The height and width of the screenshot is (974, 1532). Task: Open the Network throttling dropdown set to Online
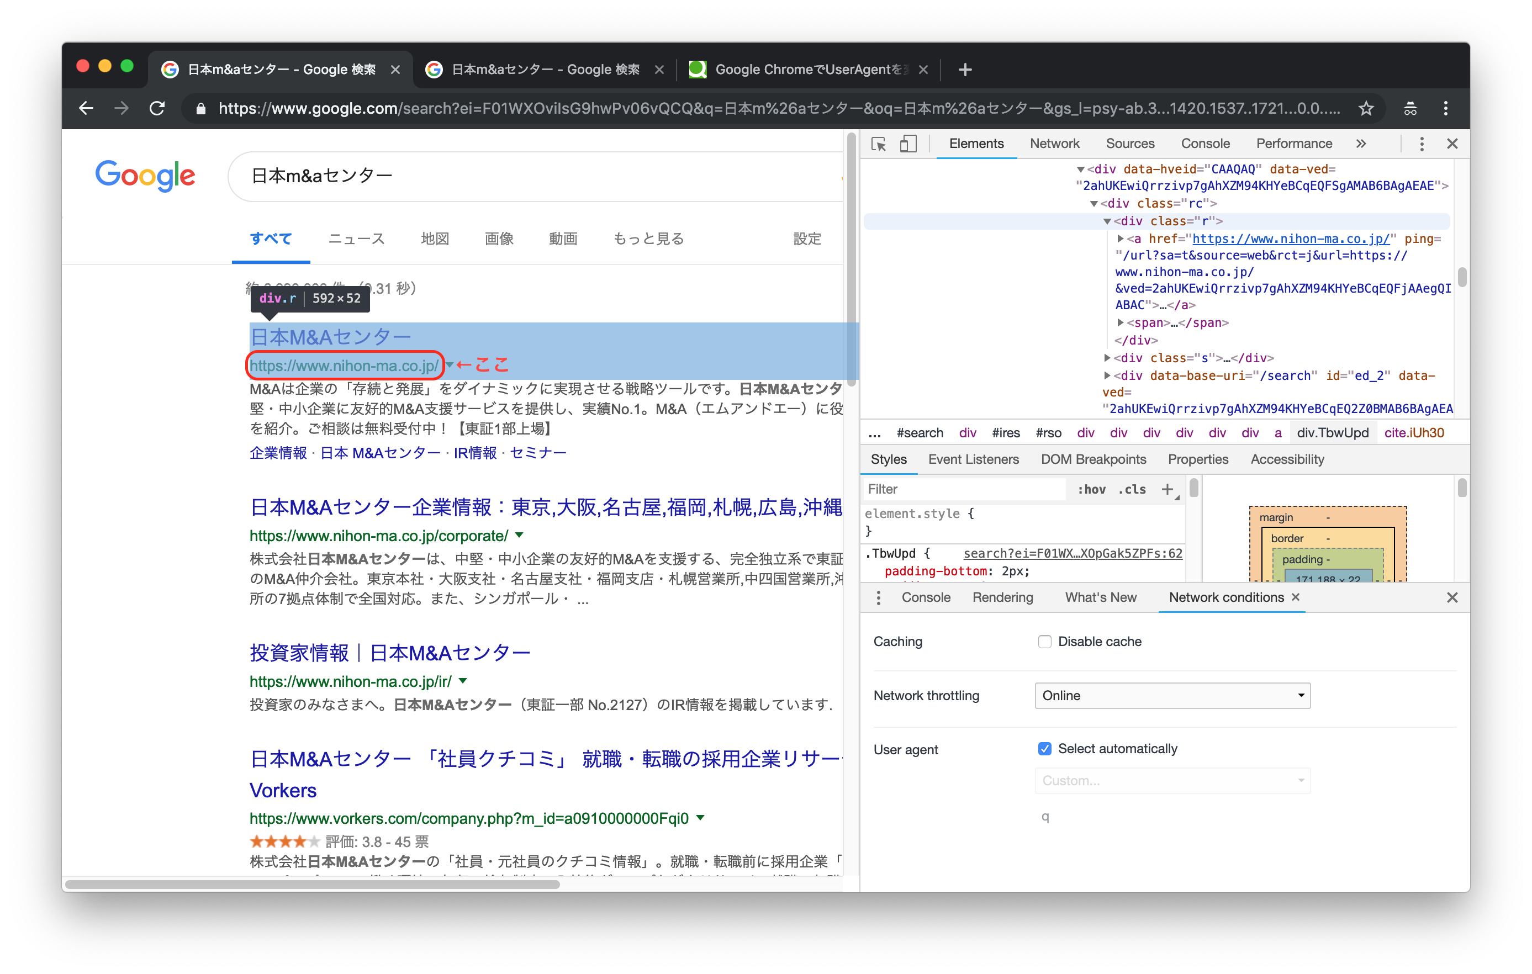[1171, 695]
